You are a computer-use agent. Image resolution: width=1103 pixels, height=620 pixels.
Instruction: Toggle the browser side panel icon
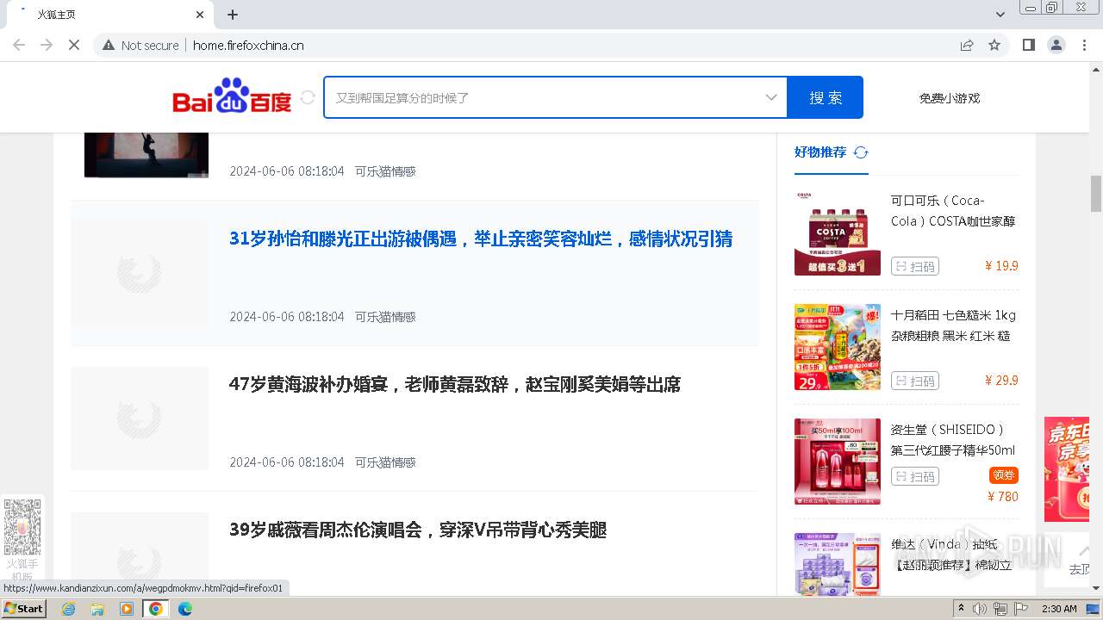(1028, 45)
